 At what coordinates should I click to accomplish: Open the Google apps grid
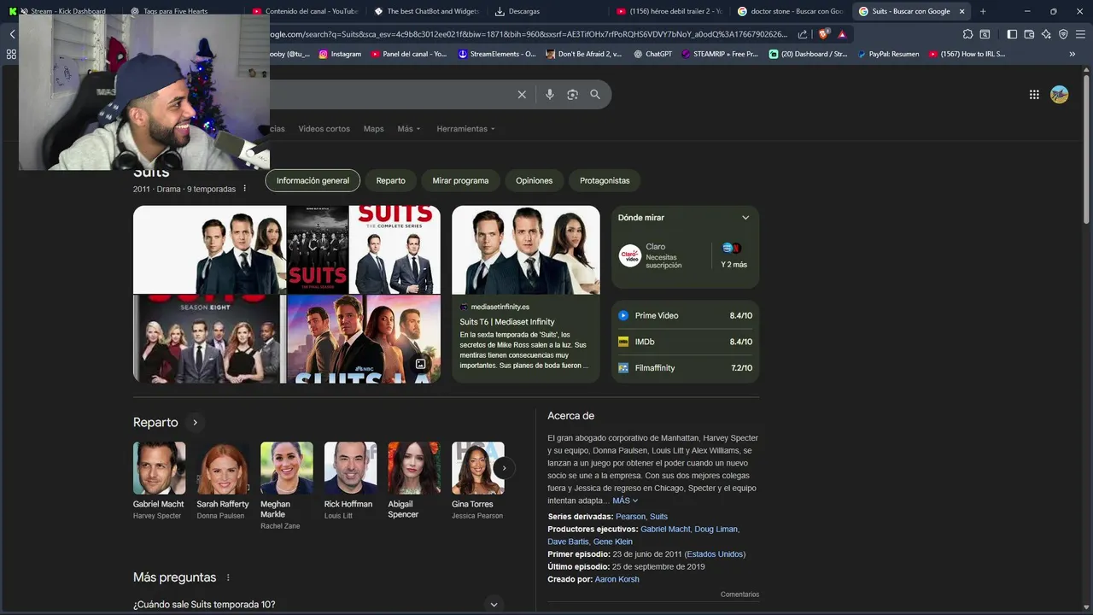coord(1034,95)
